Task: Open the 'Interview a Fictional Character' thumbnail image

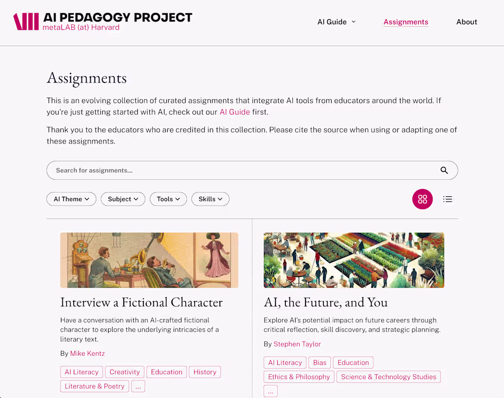Action: click(149, 260)
